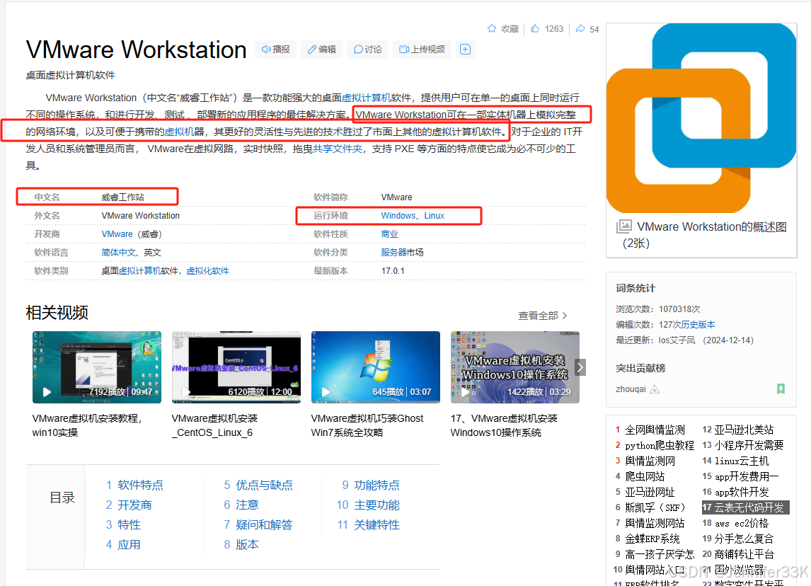Open the 虚拟计算机 link in first paragraph
Screen dimensions: 811x586
pyautogui.click(x=366, y=98)
